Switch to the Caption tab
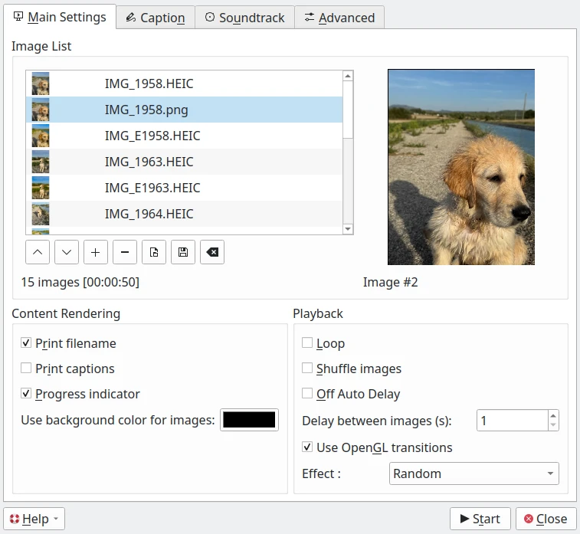This screenshot has height=534, width=580. 155,18
